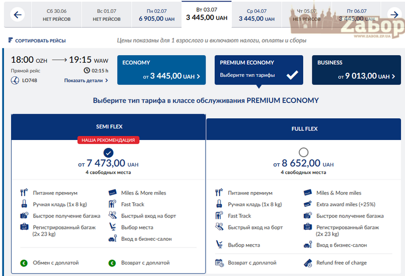
Task: Click the Сортировать рейсы link
Action: (x=40, y=40)
